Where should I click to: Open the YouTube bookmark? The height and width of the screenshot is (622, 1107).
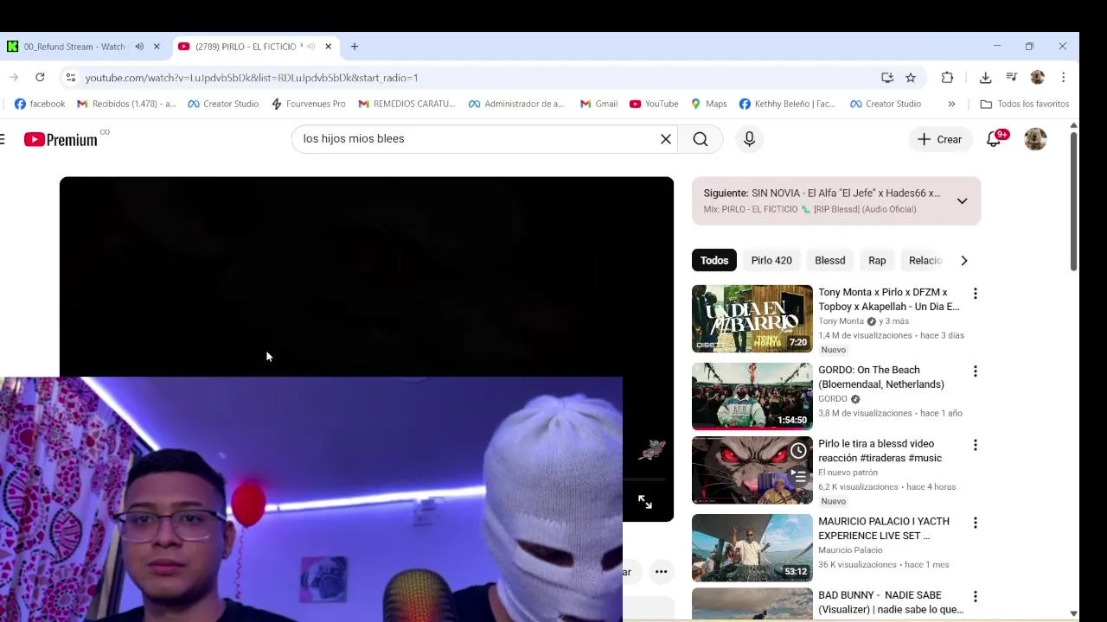point(654,104)
